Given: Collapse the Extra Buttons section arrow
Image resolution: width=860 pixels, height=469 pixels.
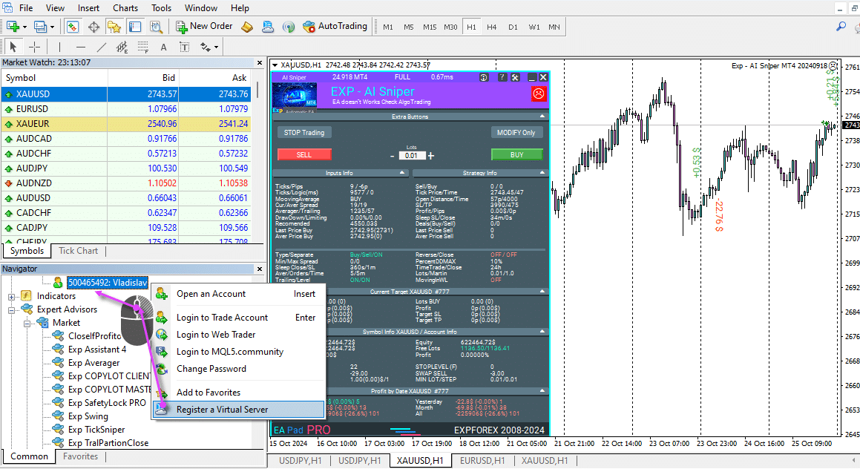Looking at the screenshot, I should pos(543,117).
